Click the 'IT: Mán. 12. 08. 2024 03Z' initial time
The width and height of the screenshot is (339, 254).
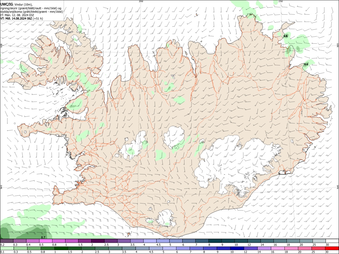[x=17, y=15]
